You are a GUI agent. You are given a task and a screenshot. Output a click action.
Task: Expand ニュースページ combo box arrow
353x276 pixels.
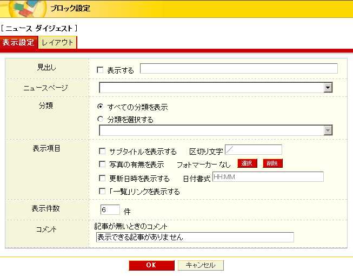click(328, 88)
